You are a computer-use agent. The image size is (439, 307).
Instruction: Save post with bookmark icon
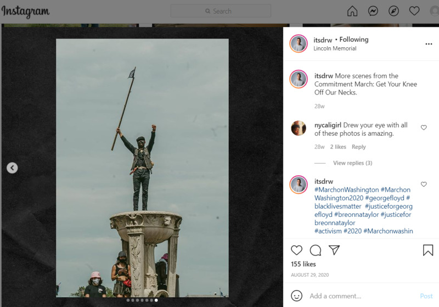coord(428,250)
